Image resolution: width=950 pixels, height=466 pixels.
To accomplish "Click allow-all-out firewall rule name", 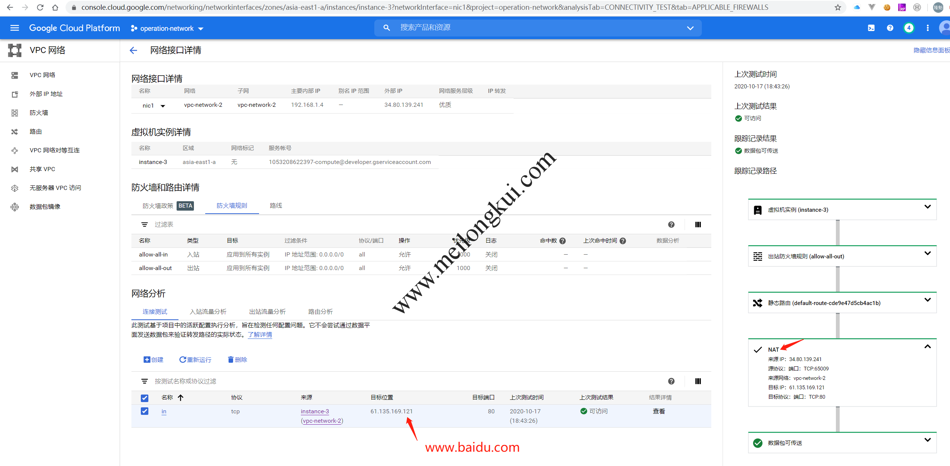I will pos(155,268).
